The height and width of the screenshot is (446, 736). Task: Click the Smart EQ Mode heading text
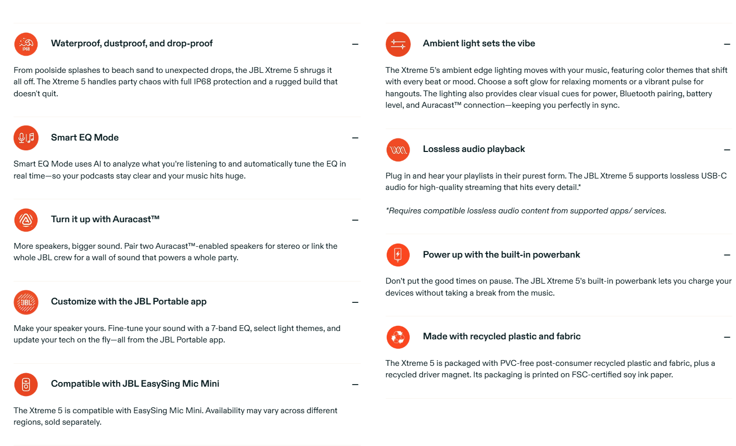point(85,137)
